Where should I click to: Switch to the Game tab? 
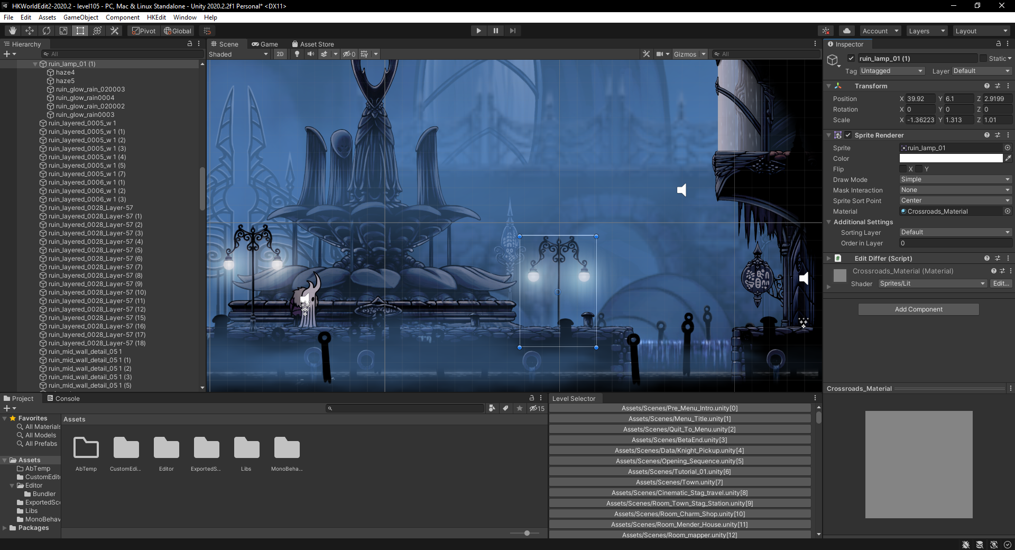pos(265,44)
